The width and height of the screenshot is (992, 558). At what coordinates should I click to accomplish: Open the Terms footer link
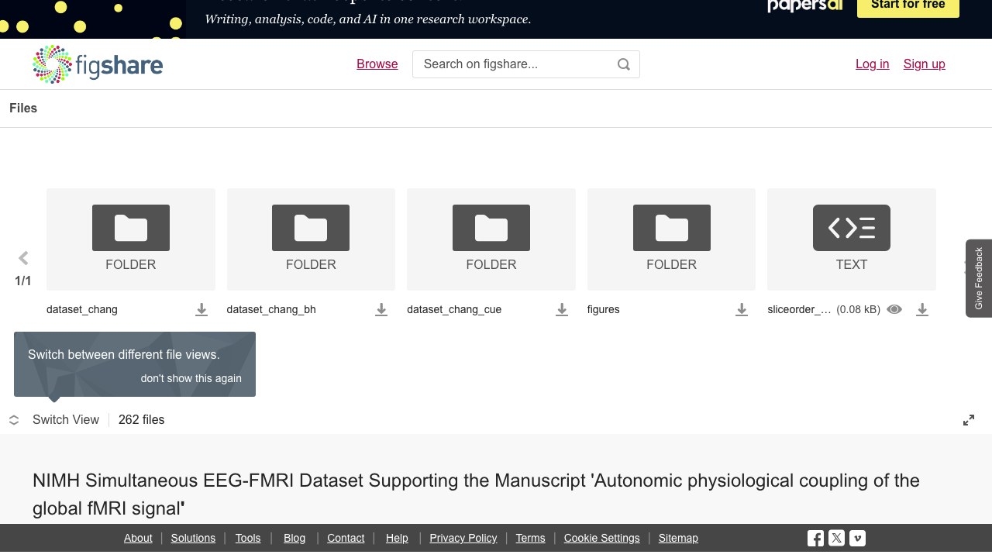[531, 538]
